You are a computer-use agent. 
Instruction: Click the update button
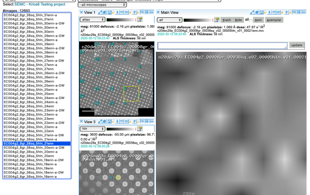(297, 45)
